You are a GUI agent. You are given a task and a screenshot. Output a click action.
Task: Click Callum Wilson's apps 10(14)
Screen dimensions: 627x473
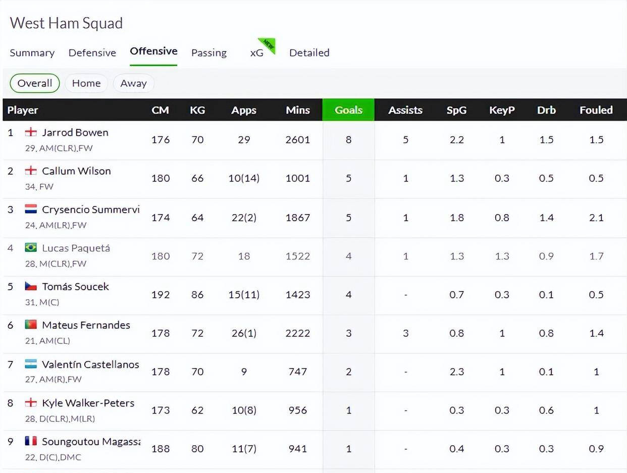[244, 178]
